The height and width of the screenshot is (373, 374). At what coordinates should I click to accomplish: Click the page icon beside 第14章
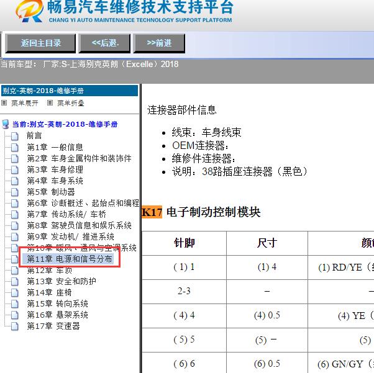[x=15, y=293]
